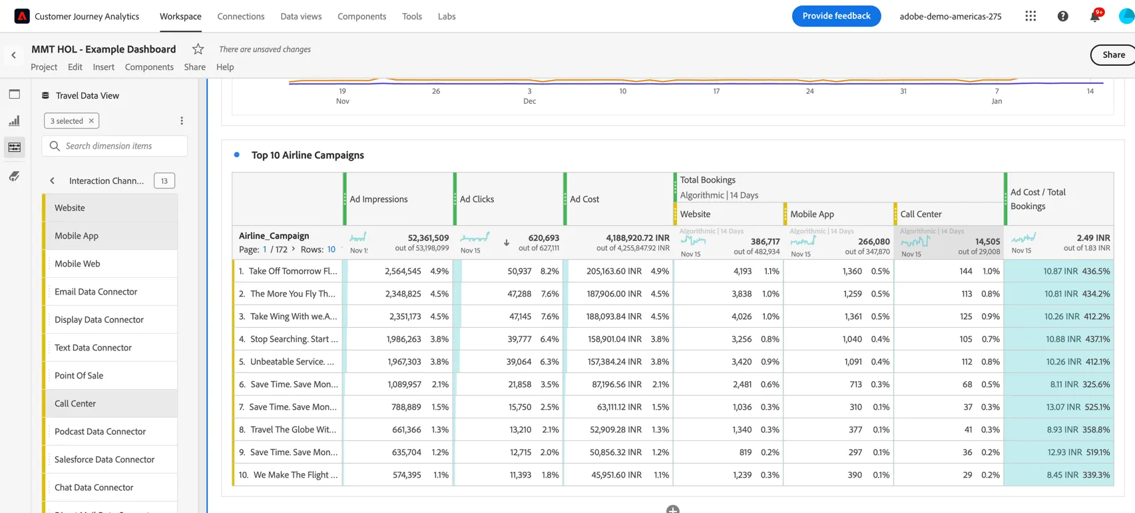The image size is (1135, 513).
Task: Click the Adobe logo icon
Action: [x=22, y=16]
